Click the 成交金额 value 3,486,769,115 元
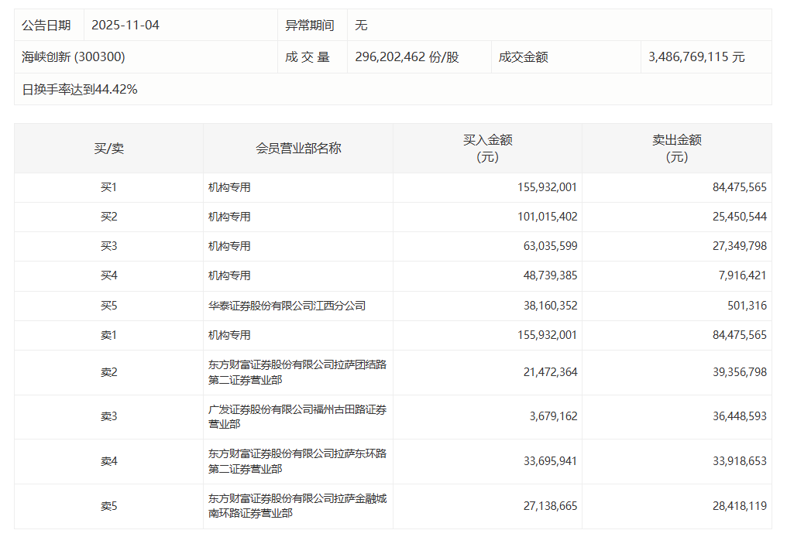 (696, 57)
